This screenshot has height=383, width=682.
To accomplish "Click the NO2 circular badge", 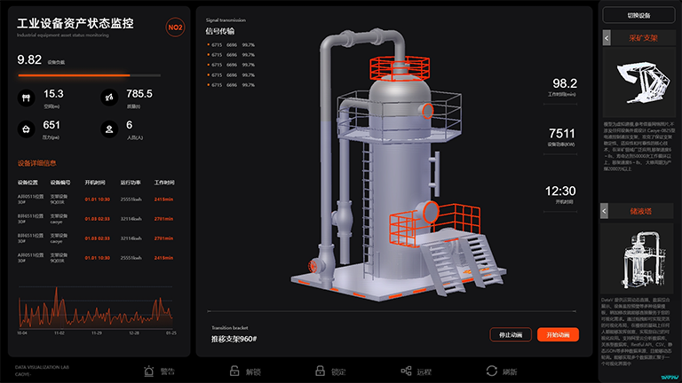I will (175, 27).
